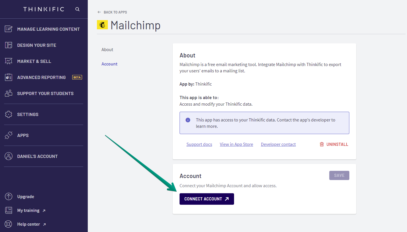
Task: Click the Upgrade arrow icon
Action: (x=9, y=197)
